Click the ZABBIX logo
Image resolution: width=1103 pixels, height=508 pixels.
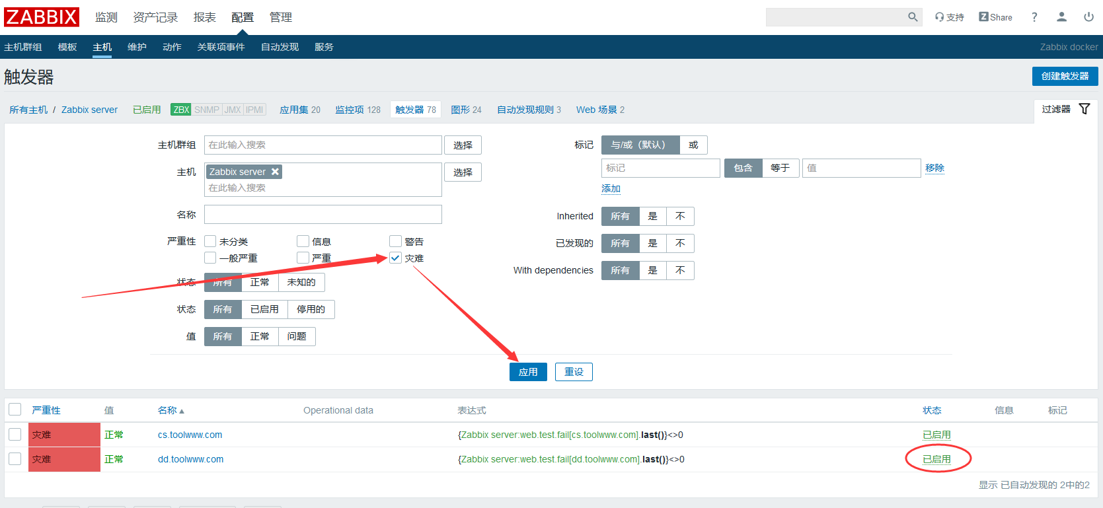click(42, 17)
